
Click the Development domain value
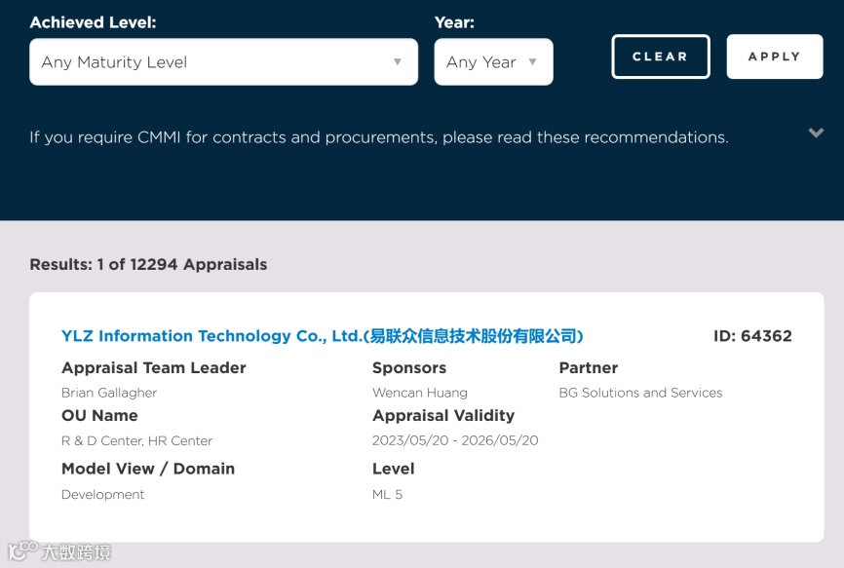[102, 494]
